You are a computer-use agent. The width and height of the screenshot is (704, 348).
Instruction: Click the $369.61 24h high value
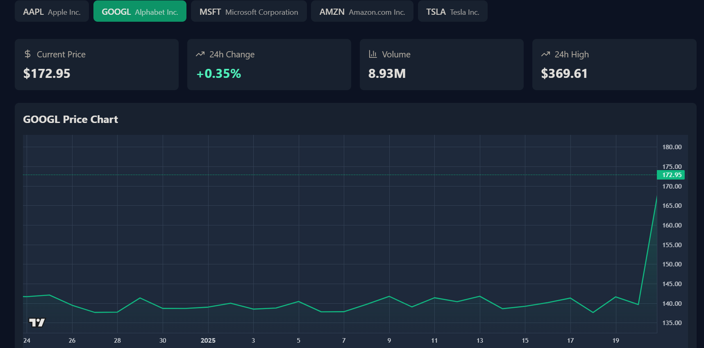[564, 73]
